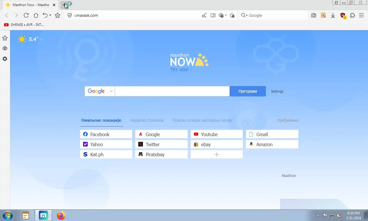Open the undo history dropdown arrow
The image size is (368, 221).
pyautogui.click(x=50, y=15)
